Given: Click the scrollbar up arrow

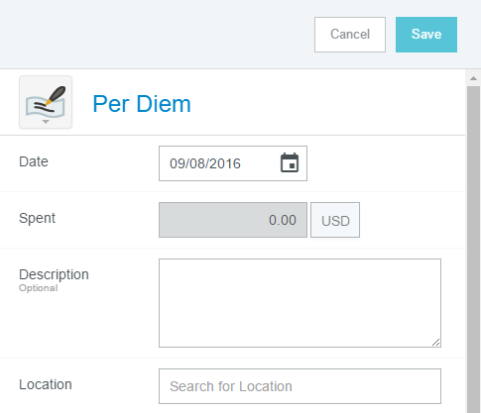Looking at the screenshot, I should coord(473,78).
